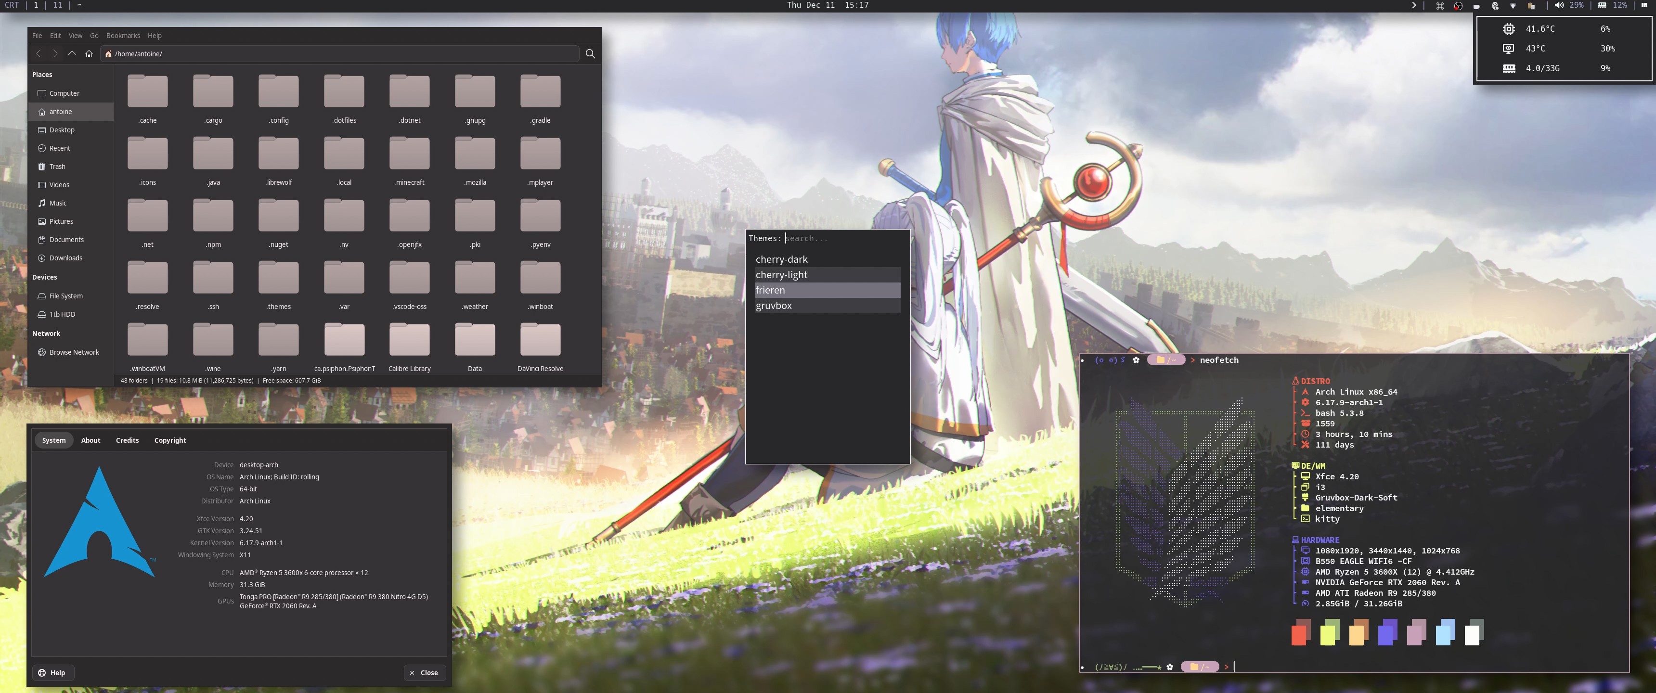Image resolution: width=1656 pixels, height=693 pixels.
Task: Open the .cache folder
Action: point(148,98)
